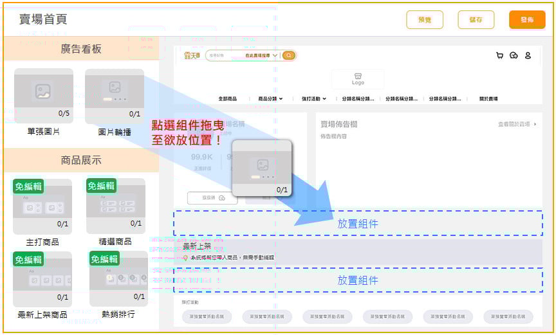Image resolution: width=556 pixels, height=335 pixels.
Task: Click the chat message icon in header
Action: (x=514, y=56)
